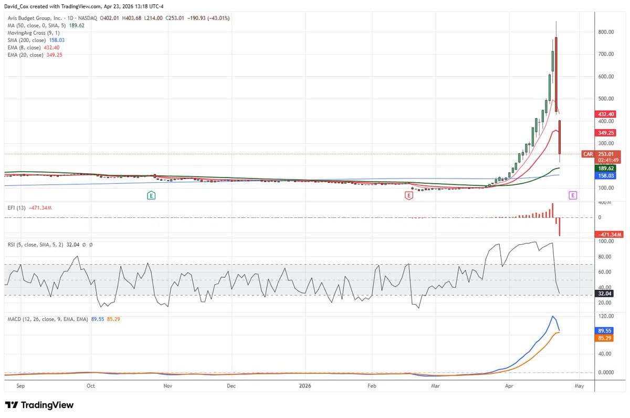This screenshot has width=630, height=418.
Task: Click the TradingView logo at bottom left
Action: pyautogui.click(x=39, y=405)
